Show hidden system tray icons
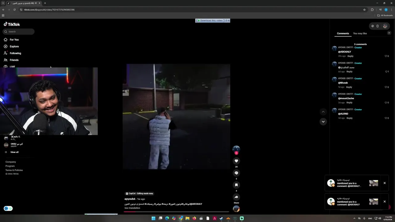 (x=354, y=218)
